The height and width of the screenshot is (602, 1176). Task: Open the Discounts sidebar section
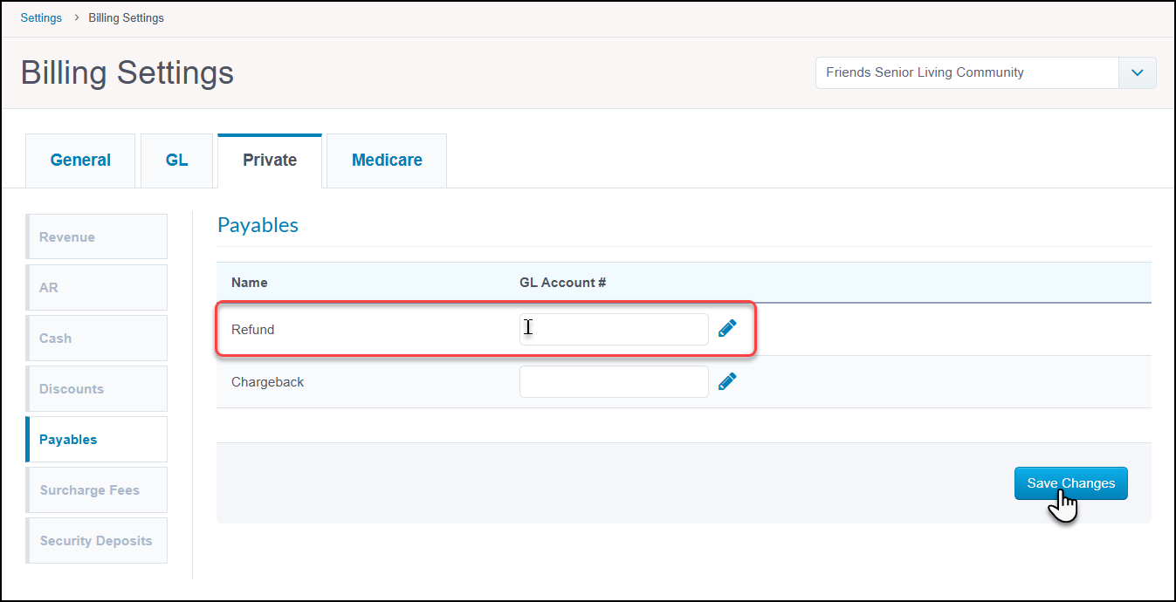click(x=96, y=388)
